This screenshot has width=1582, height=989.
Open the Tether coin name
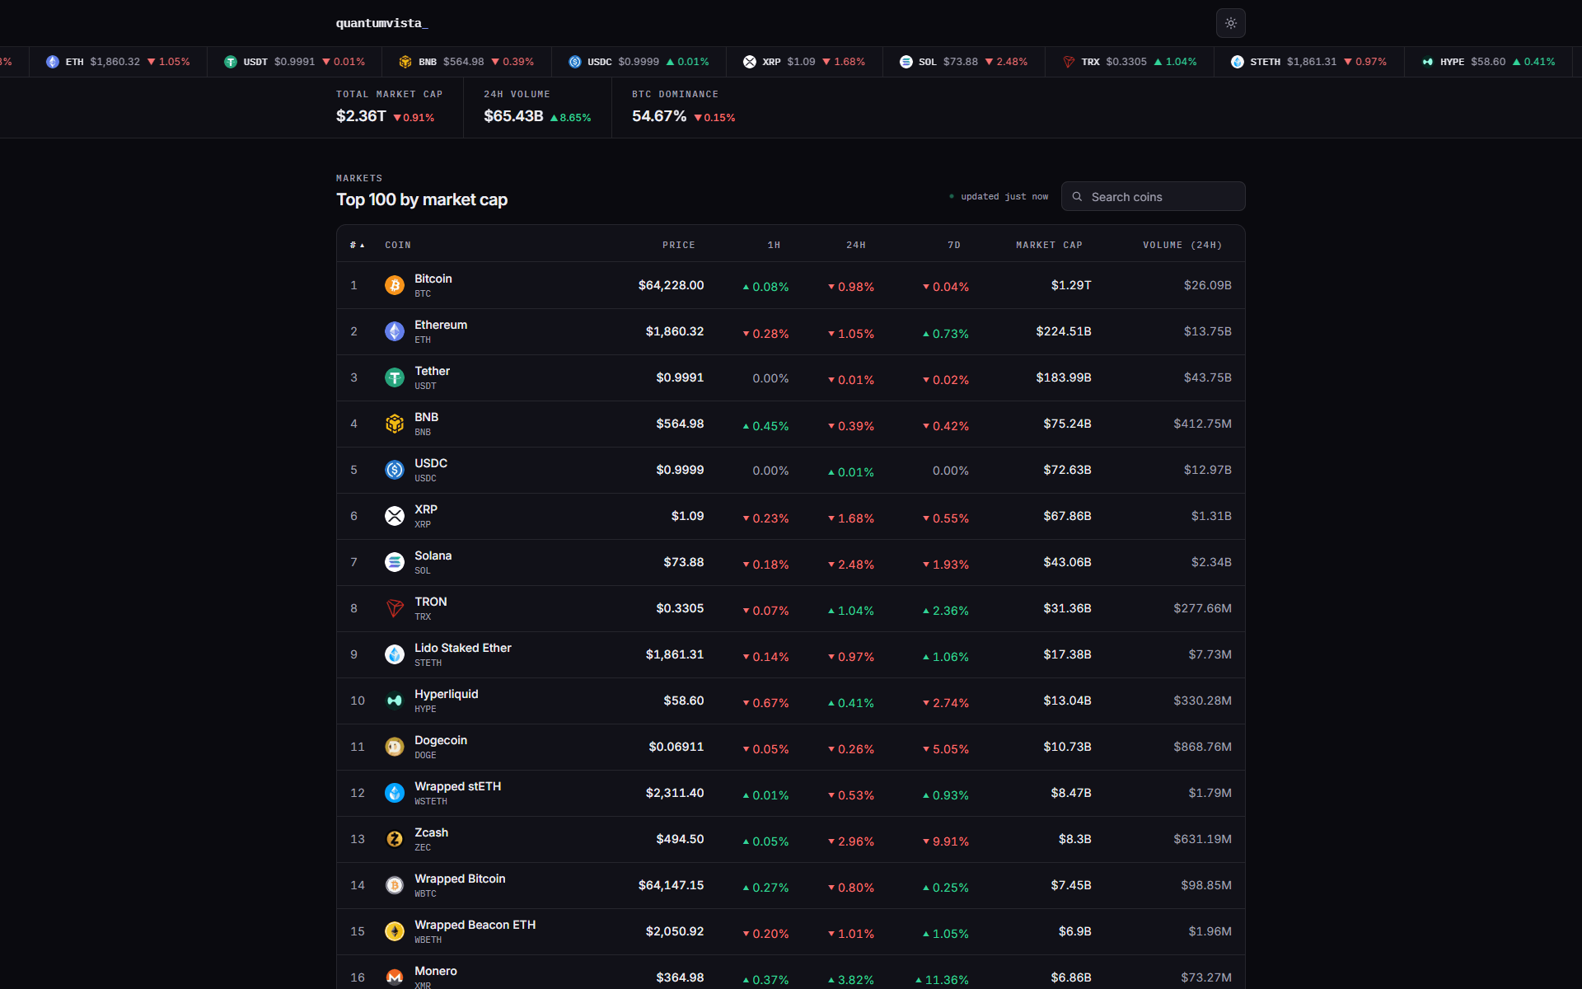click(x=432, y=371)
